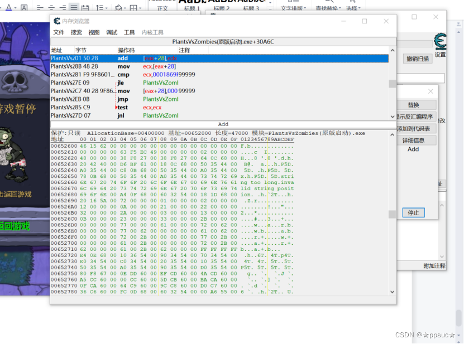Click WPS document scrollbar up arrow

pyautogui.click(x=458, y=32)
